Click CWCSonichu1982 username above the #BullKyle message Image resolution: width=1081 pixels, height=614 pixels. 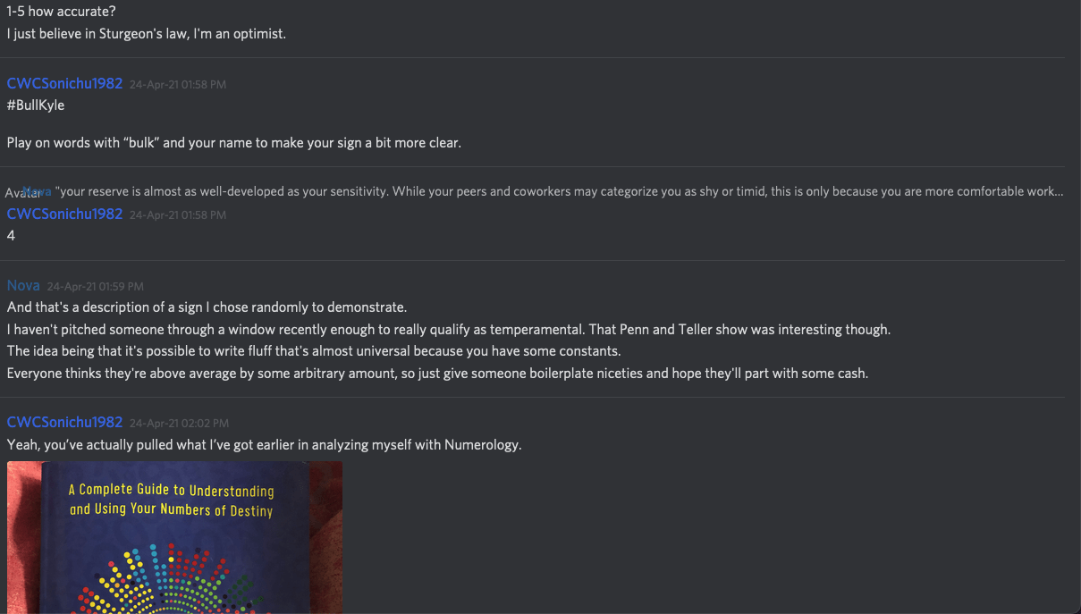64,83
